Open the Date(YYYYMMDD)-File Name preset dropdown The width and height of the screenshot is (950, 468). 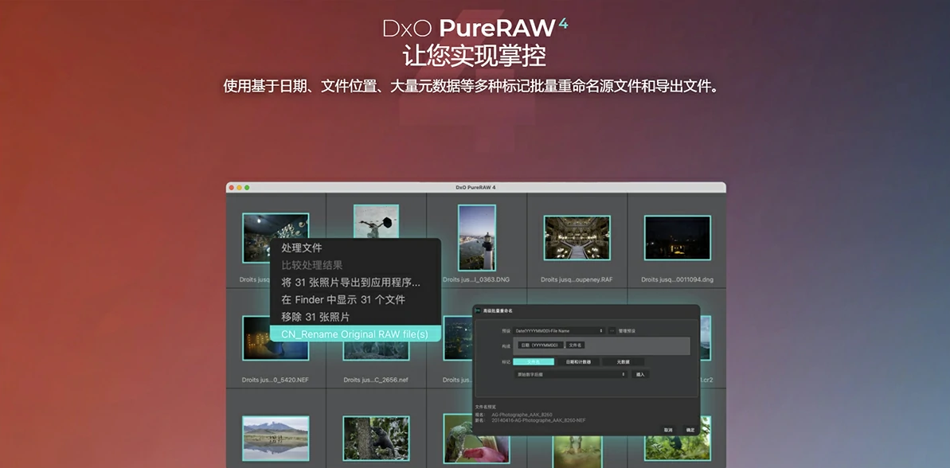point(559,330)
